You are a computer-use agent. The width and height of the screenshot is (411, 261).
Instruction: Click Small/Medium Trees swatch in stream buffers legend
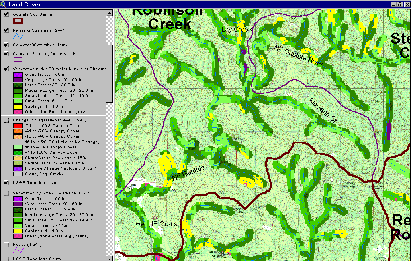18,96
